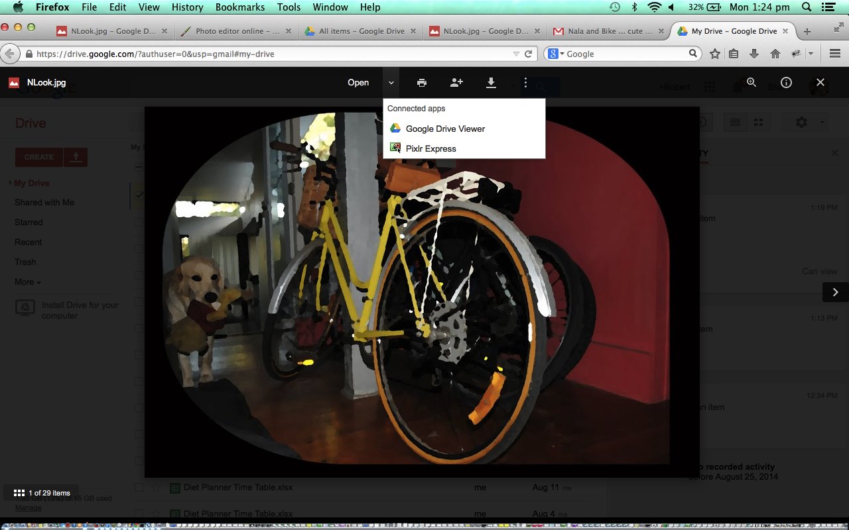849x530 pixels.
Task: Submit search with magnifier in search box
Action: [x=693, y=54]
